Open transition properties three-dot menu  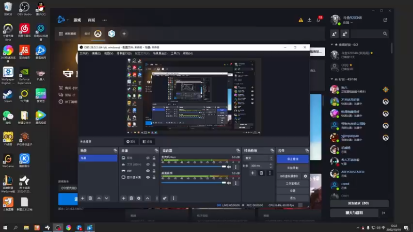(269, 173)
